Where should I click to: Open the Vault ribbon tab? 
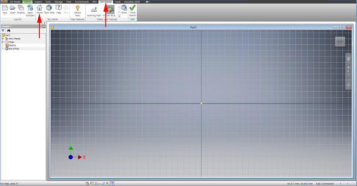point(118,2)
